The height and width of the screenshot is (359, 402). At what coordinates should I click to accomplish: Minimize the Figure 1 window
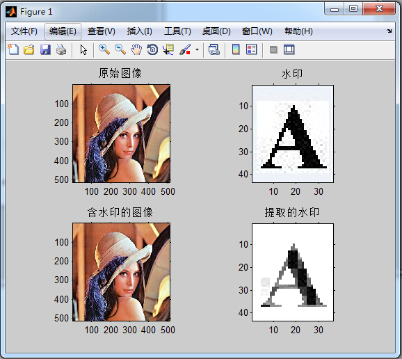coord(335,9)
